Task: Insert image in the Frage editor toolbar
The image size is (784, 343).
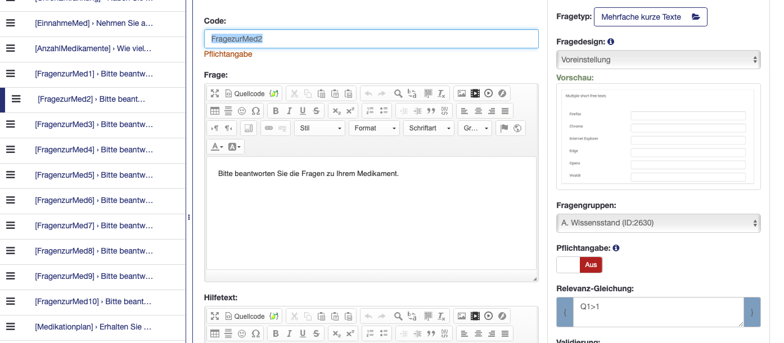Action: pyautogui.click(x=461, y=94)
